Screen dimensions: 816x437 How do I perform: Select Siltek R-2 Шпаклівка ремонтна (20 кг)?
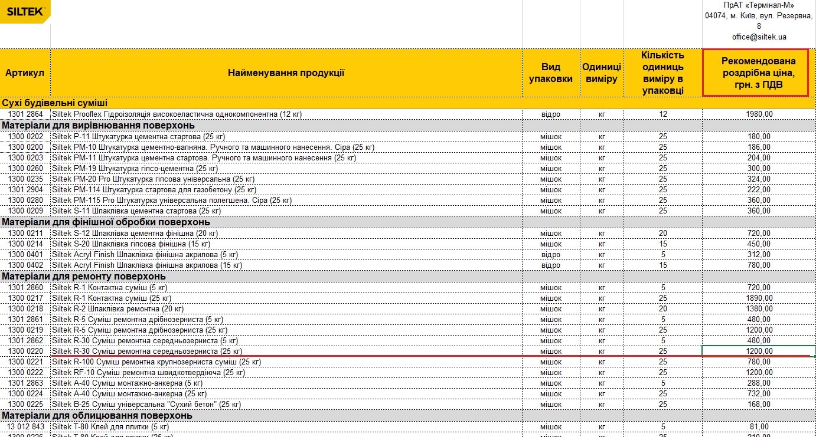pos(286,308)
